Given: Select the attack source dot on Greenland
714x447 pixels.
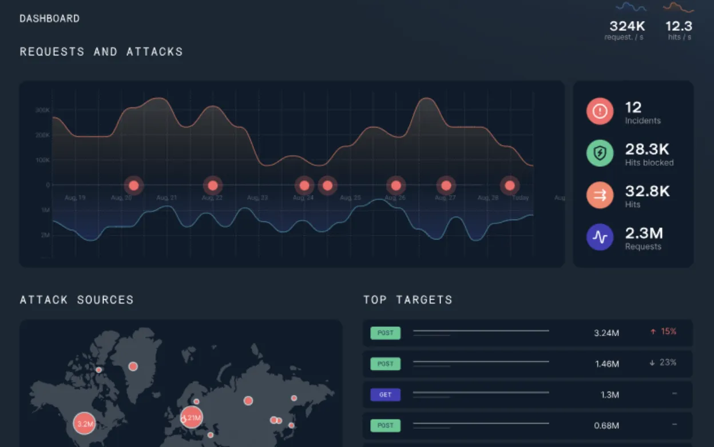Looking at the screenshot, I should click(133, 366).
